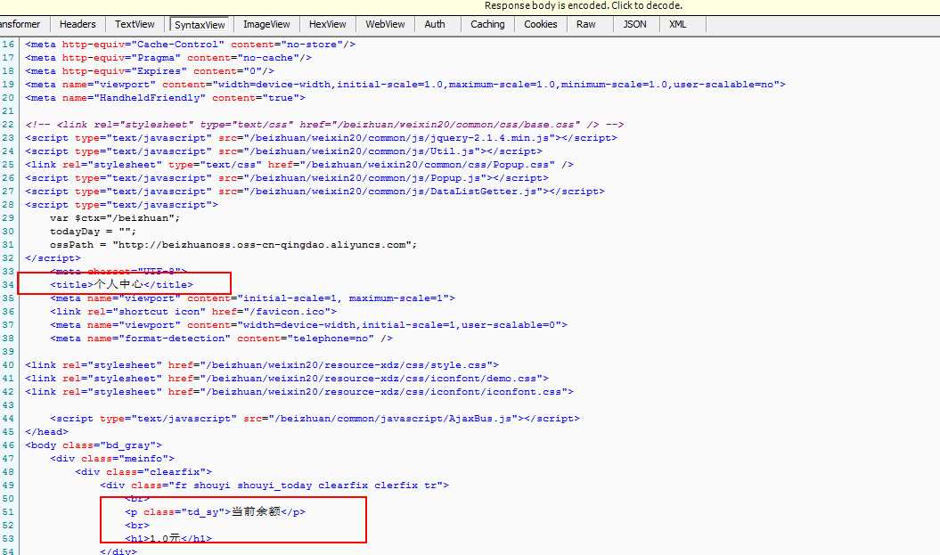
Task: Open the WebView tab
Action: 385,25
